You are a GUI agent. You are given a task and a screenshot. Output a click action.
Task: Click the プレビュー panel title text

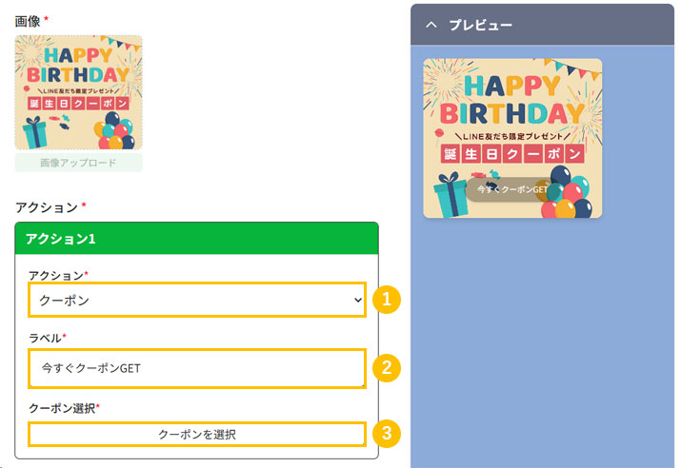pyautogui.click(x=480, y=25)
